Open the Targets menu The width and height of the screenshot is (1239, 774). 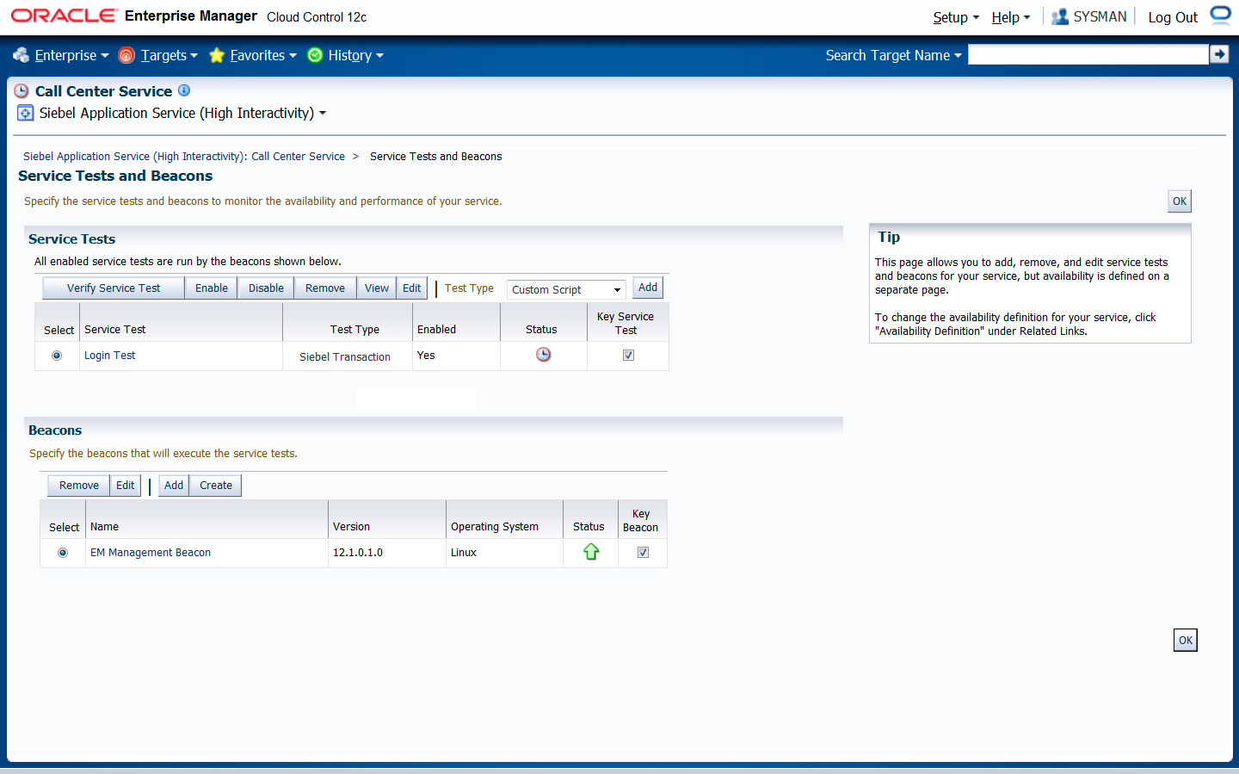[169, 55]
